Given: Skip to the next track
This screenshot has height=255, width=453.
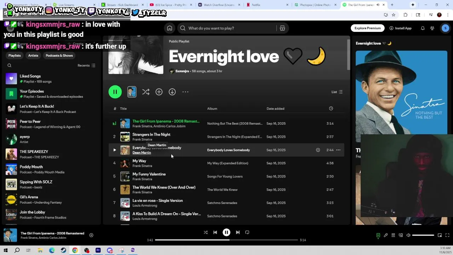Looking at the screenshot, I should pyautogui.click(x=238, y=232).
